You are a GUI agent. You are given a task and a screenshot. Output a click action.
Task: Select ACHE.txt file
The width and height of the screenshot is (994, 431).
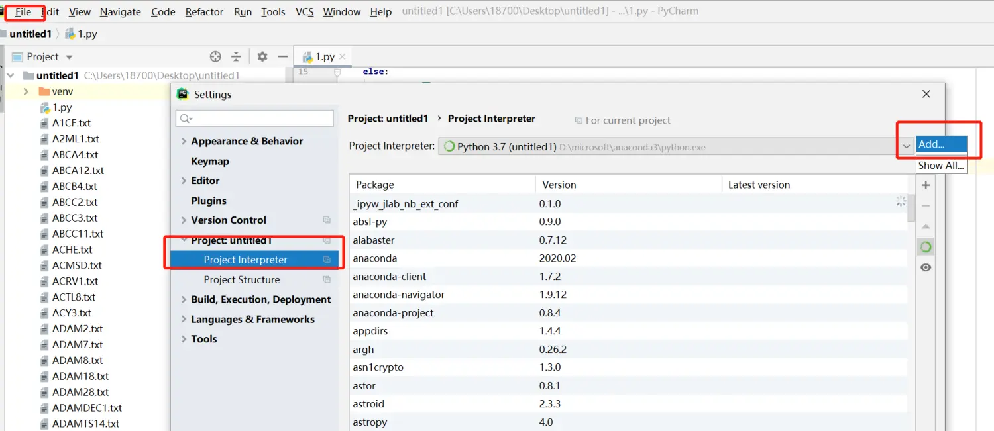[72, 250]
